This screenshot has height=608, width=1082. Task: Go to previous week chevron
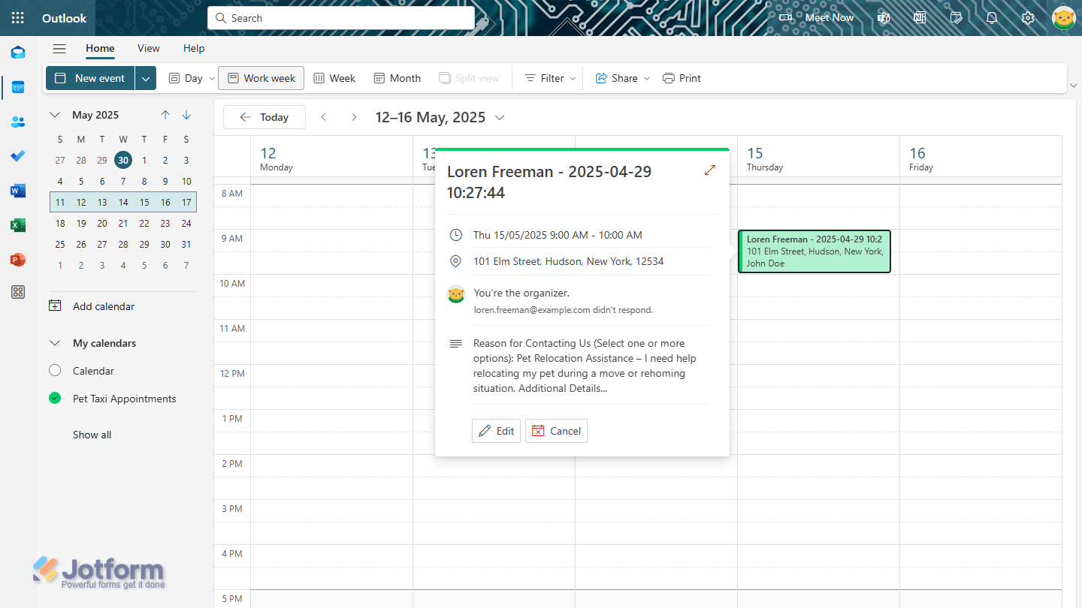(x=324, y=117)
